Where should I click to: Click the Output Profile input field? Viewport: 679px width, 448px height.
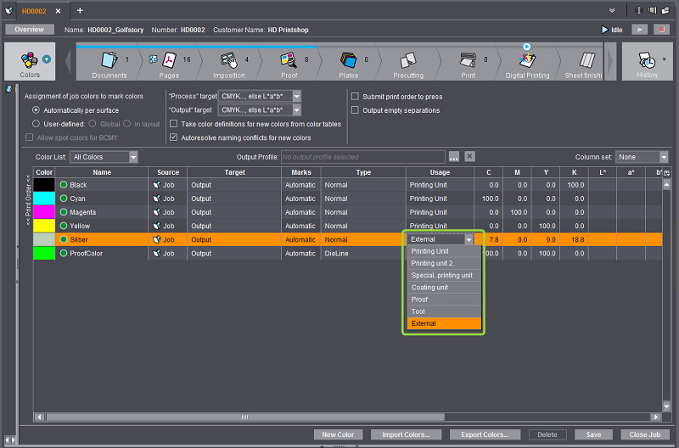(x=362, y=157)
